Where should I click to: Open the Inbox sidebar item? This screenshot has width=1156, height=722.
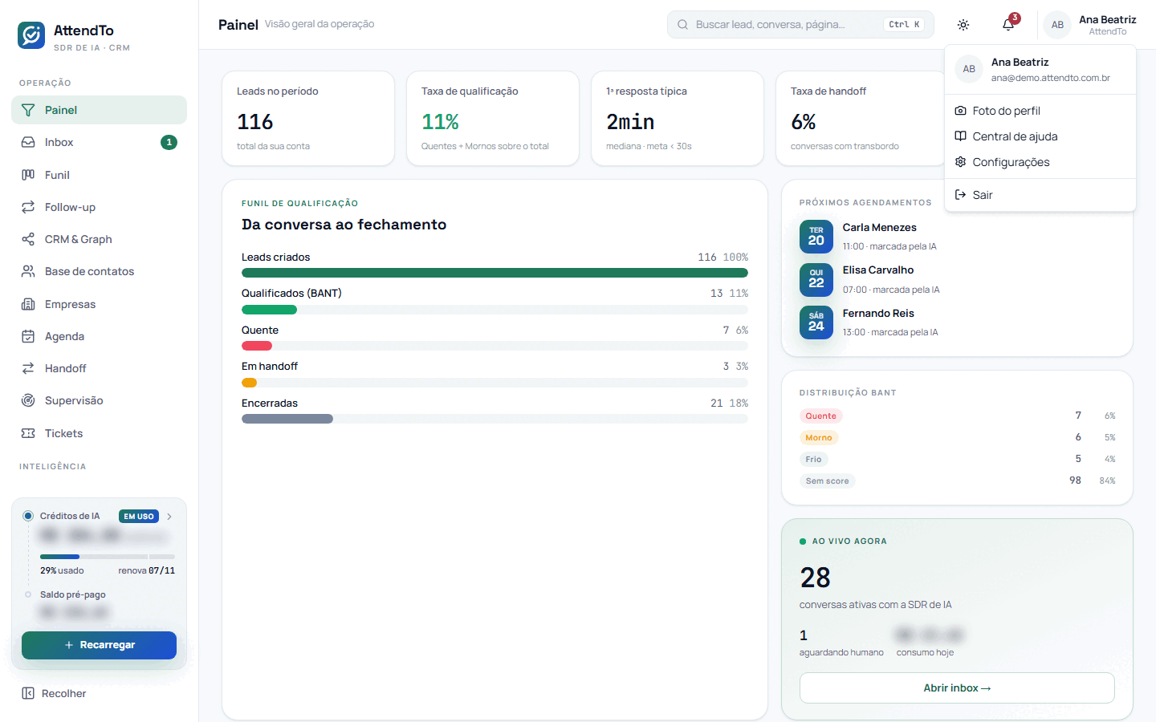pos(99,142)
